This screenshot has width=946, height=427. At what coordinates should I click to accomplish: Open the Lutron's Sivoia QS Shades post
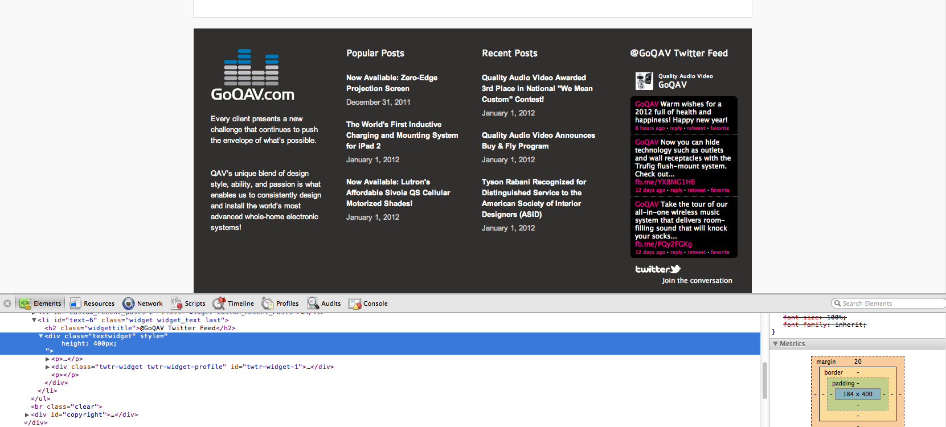[x=398, y=192]
